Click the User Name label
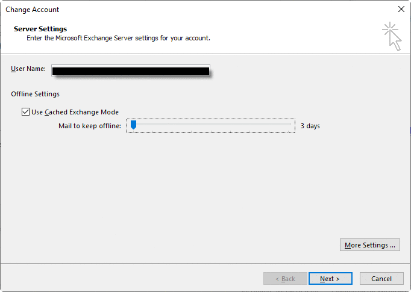Viewport: 411px width, 292px height. point(28,69)
